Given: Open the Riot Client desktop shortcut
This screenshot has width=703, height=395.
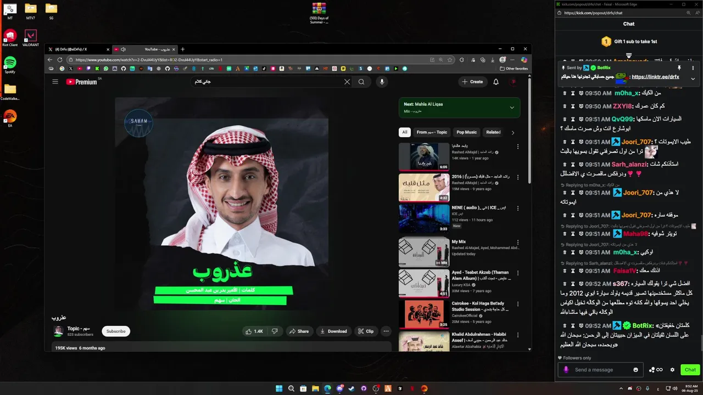Looking at the screenshot, I should tap(10, 38).
